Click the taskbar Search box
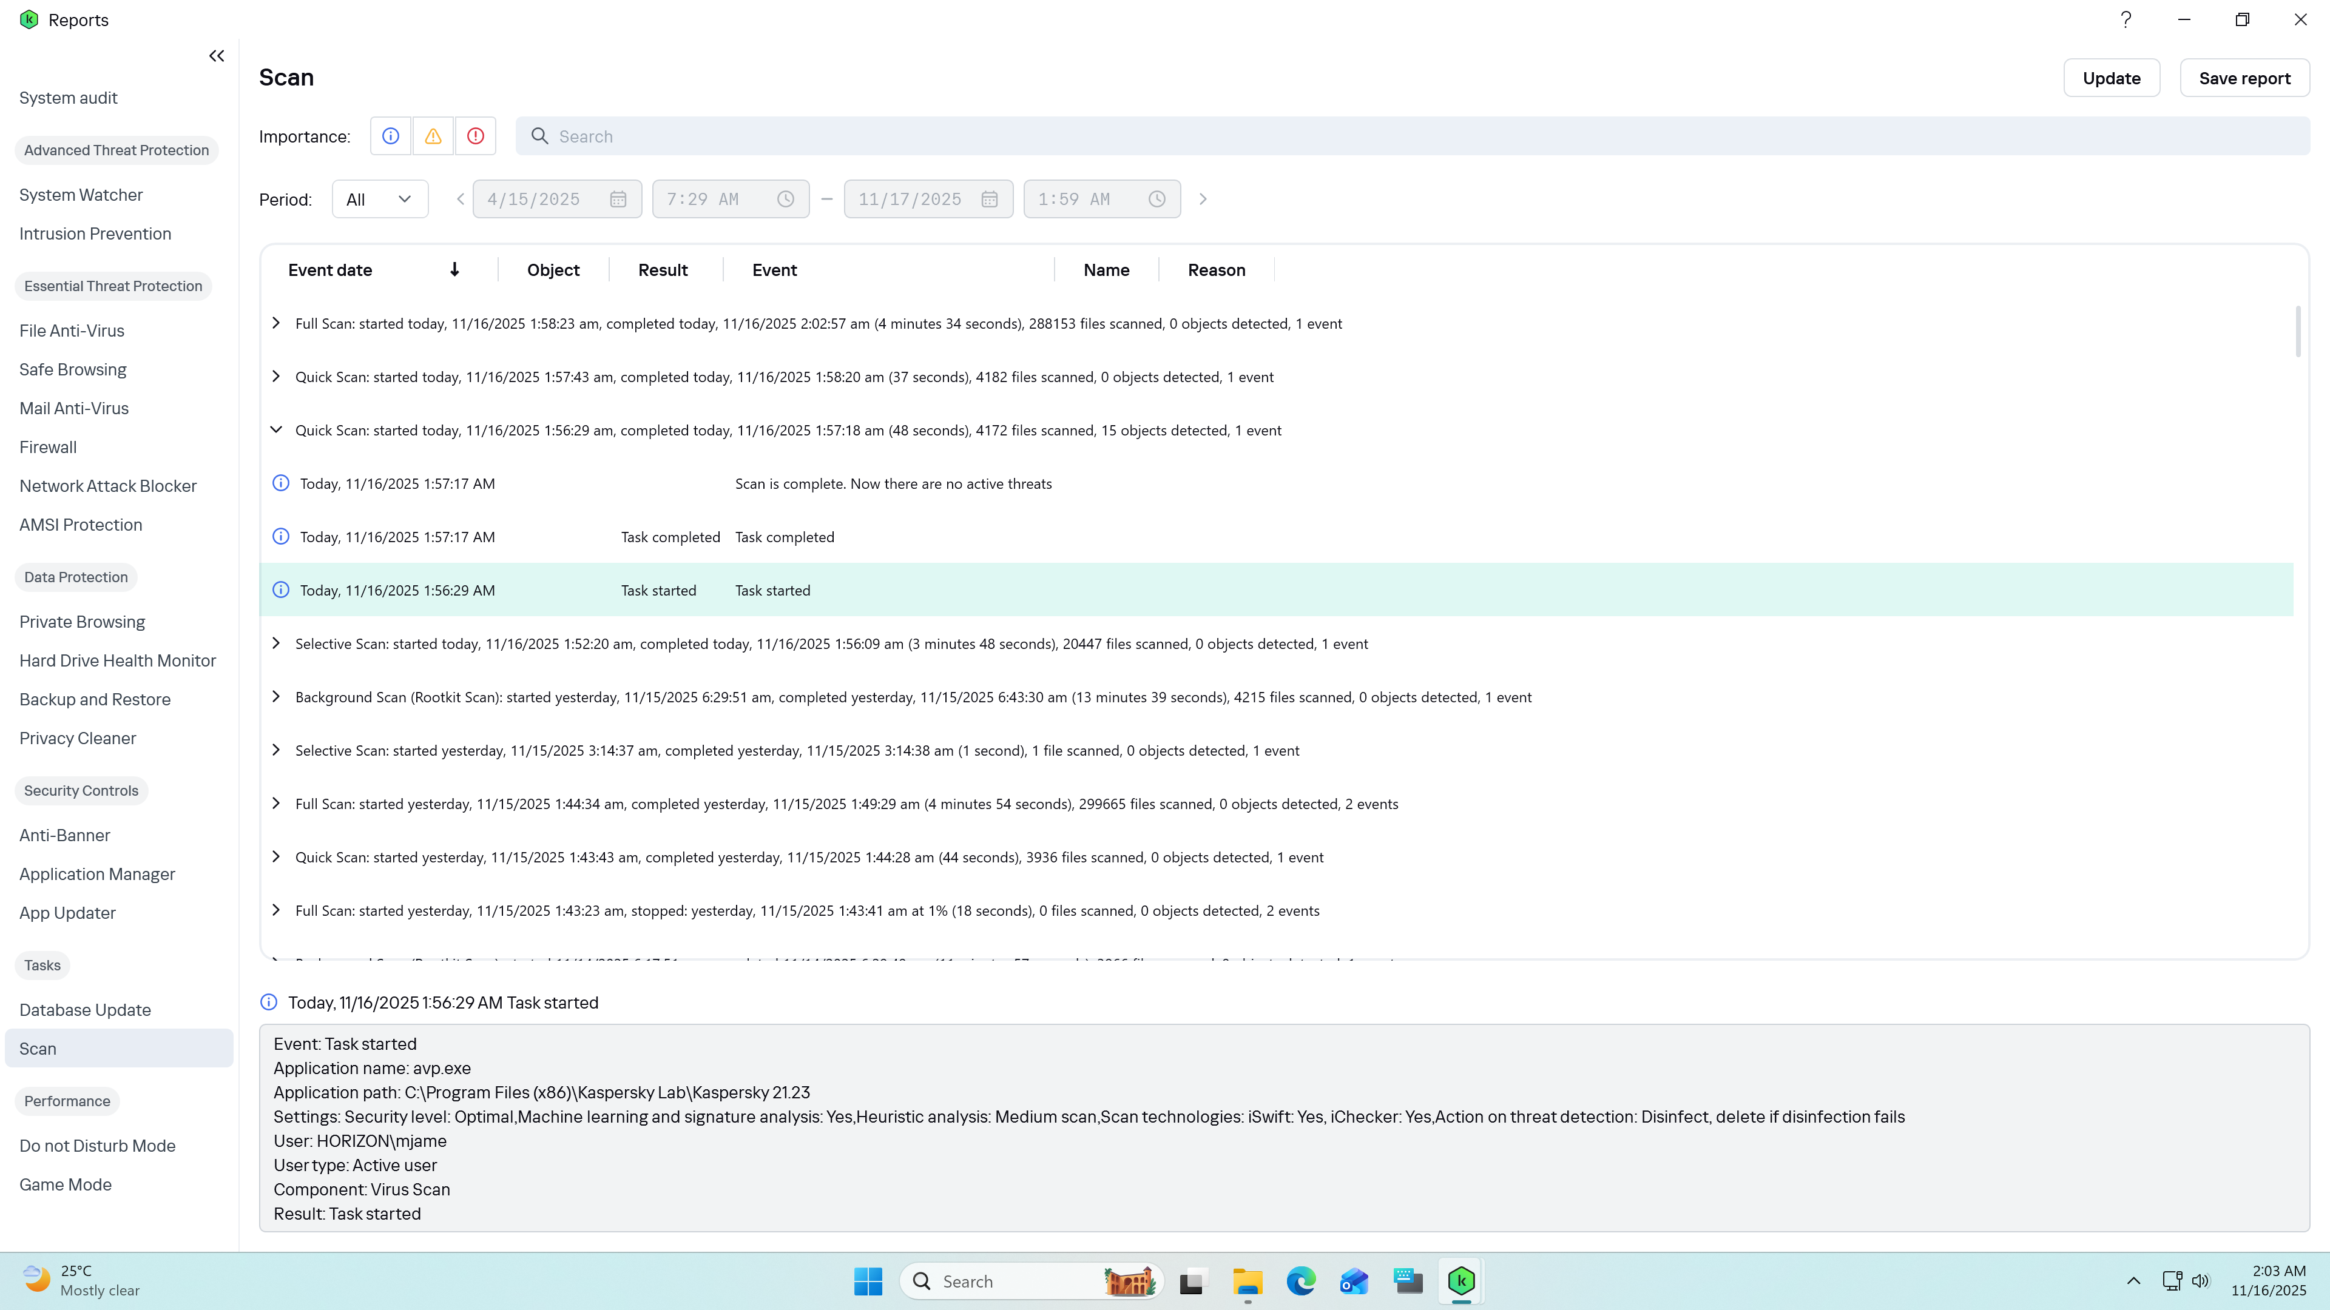This screenshot has width=2330, height=1310. tap(1031, 1280)
